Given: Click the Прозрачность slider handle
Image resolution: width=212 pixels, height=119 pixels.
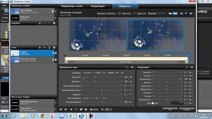Looking at the screenshot, I should (x=180, y=79).
